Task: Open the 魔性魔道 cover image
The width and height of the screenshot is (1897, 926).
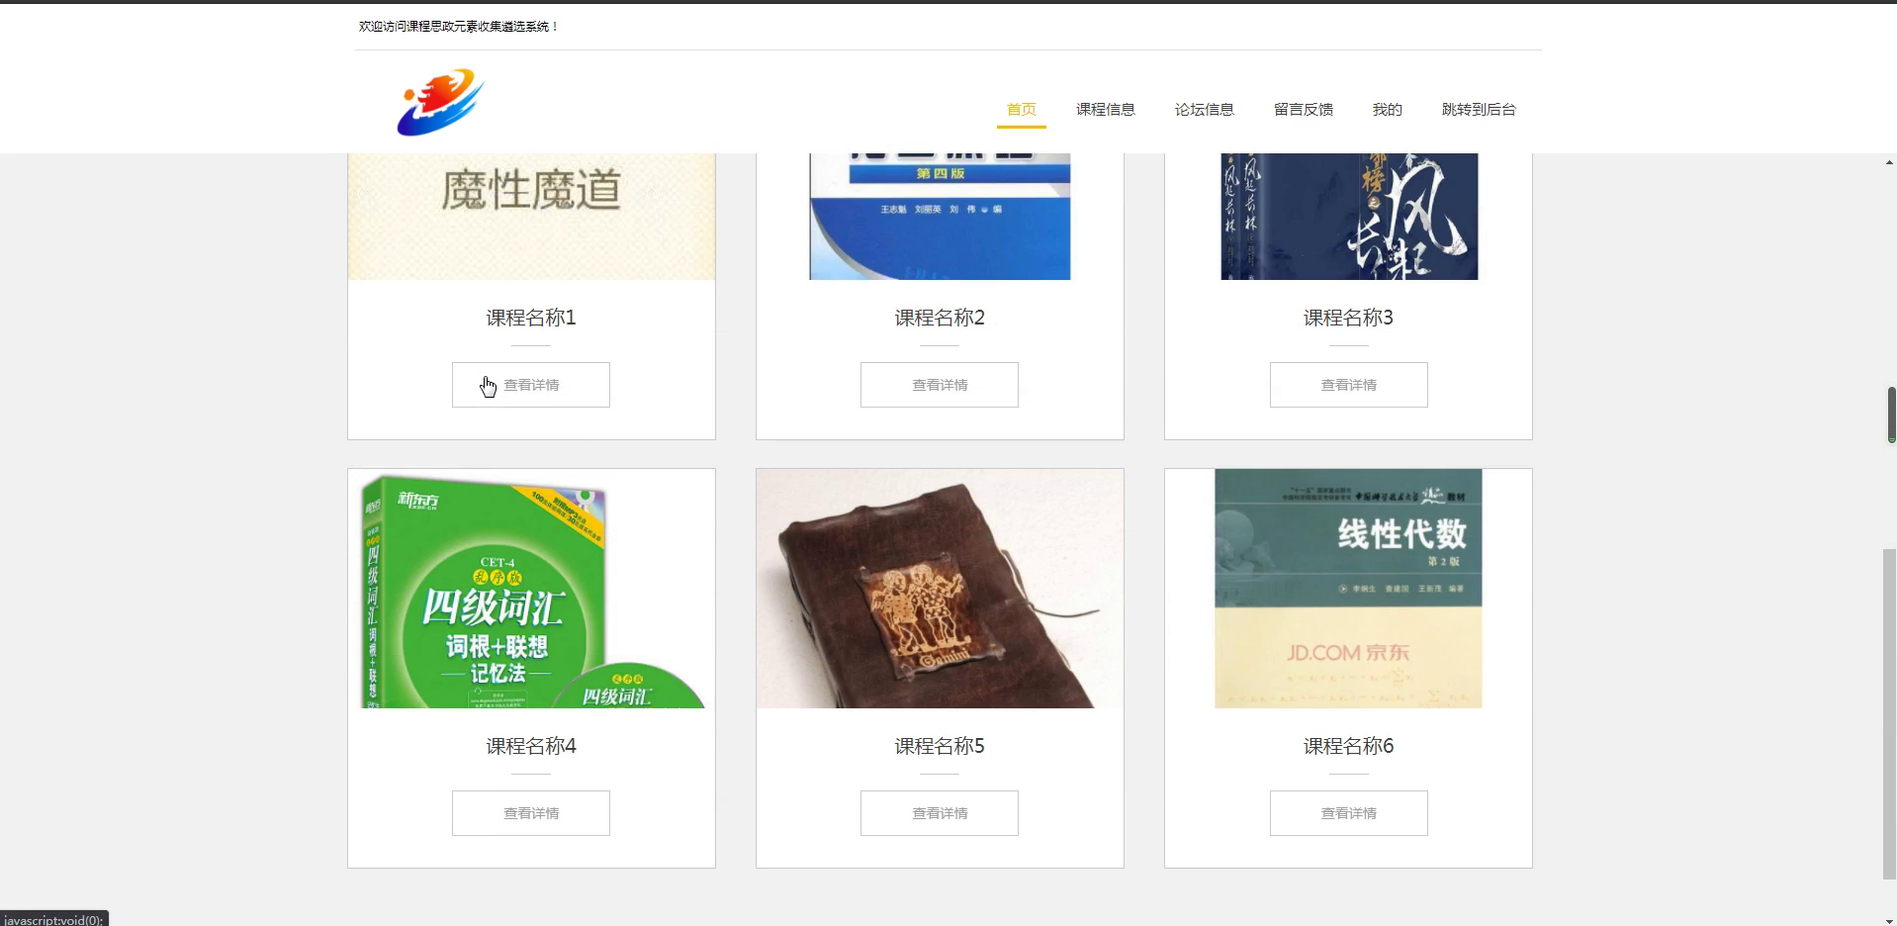Action: click(531, 217)
